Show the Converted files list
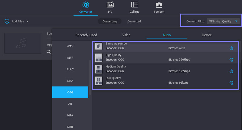This screenshot has height=130, width=242. click(x=134, y=21)
